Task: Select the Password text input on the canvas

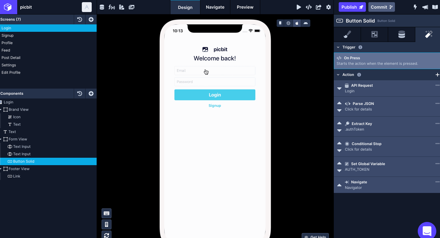Action: [x=215, y=81]
